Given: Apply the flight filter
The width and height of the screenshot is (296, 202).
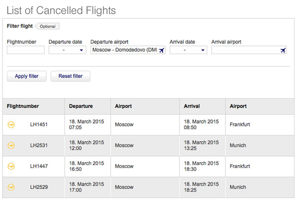Looking at the screenshot, I should pyautogui.click(x=27, y=76).
